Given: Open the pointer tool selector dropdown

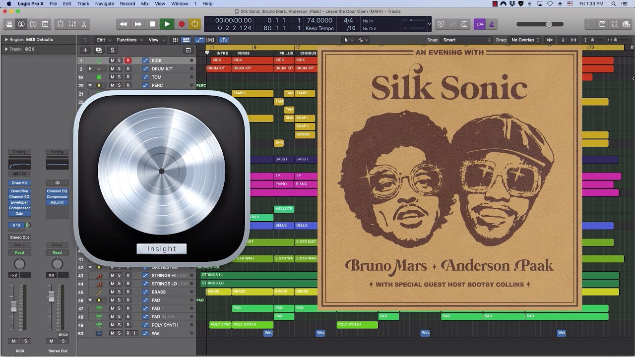Looking at the screenshot, I should [x=348, y=40].
